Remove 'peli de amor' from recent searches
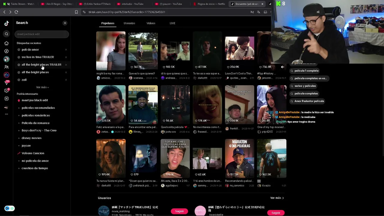The height and width of the screenshot is (216, 384). pyautogui.click(x=66, y=49)
